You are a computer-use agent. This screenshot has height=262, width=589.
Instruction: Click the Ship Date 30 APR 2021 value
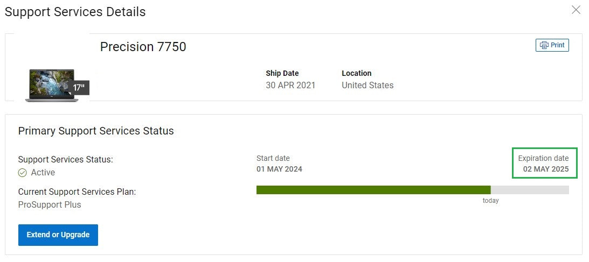[x=290, y=85]
